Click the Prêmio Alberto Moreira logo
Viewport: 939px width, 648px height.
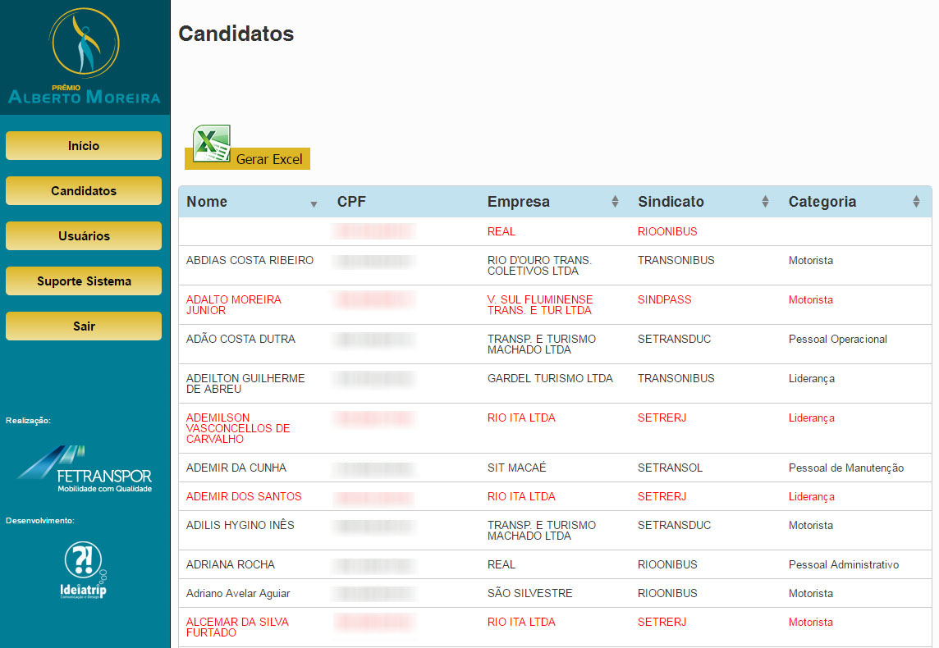tap(84, 57)
